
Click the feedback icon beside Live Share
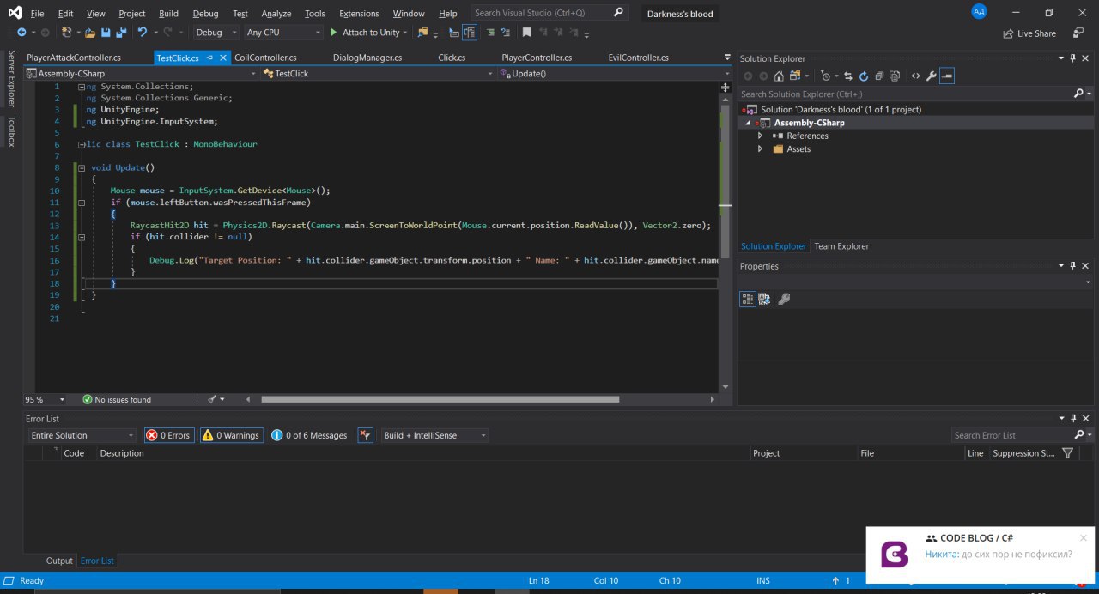pos(1077,33)
